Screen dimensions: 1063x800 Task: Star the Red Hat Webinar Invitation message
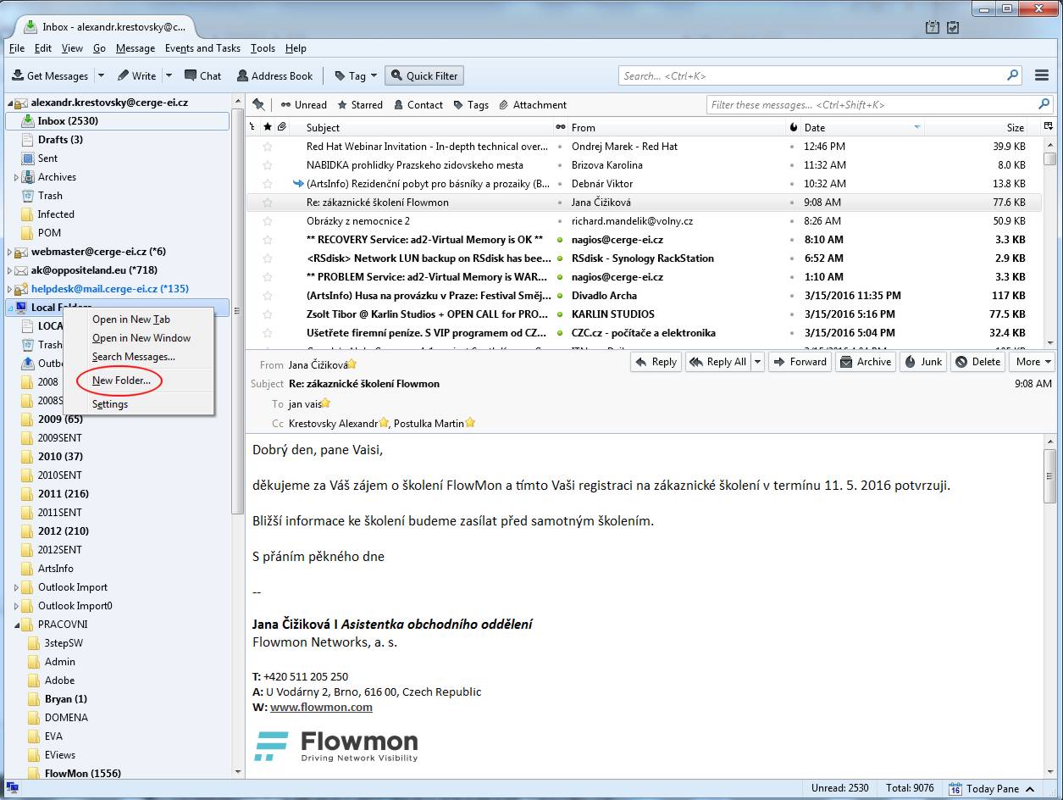(268, 147)
